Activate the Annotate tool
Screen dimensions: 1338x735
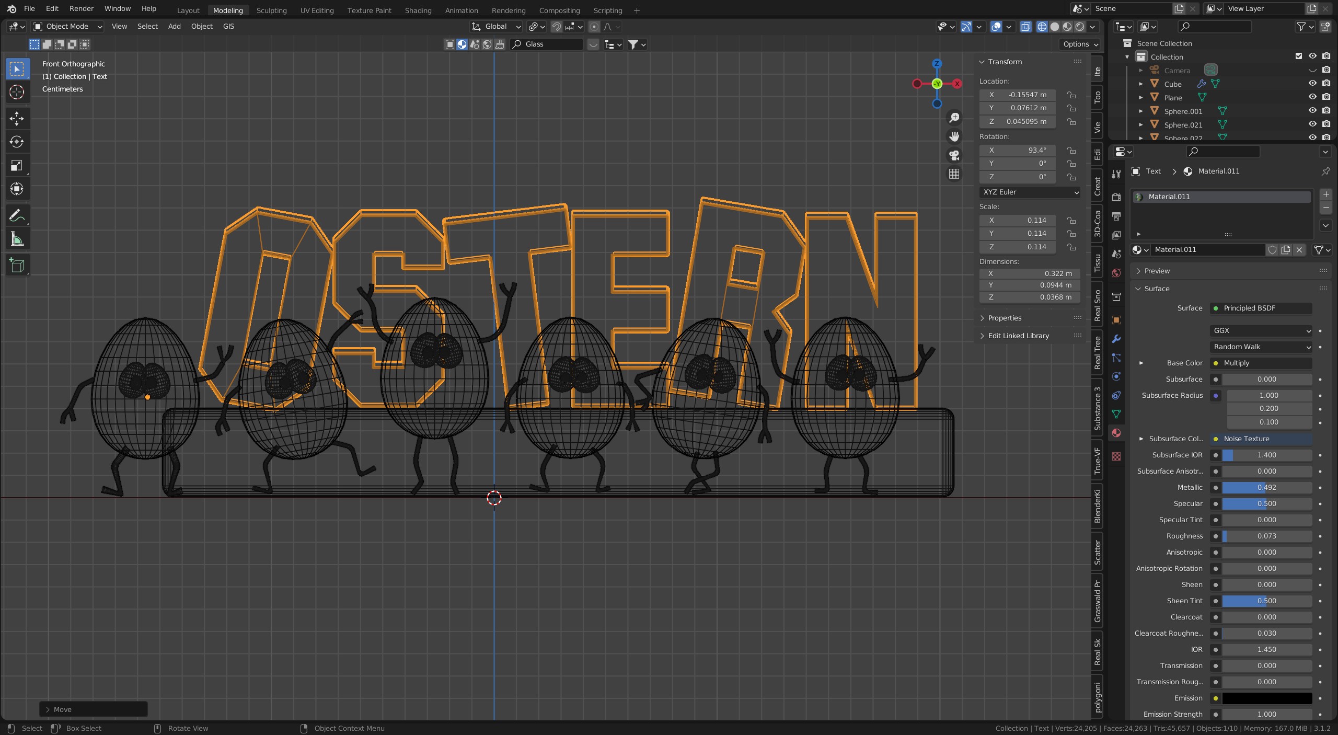(x=17, y=215)
